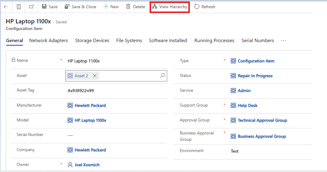This screenshot has height=172, width=327.
Task: Click entity icon inside Asset 2 chip
Action: [x=70, y=76]
